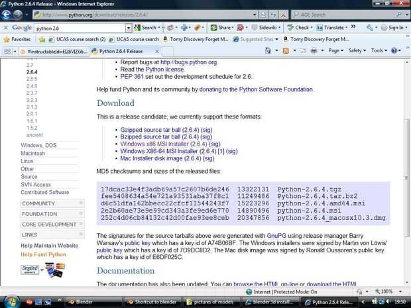
Task: Open the Translate tool in Google toolbar
Action: click(x=332, y=28)
